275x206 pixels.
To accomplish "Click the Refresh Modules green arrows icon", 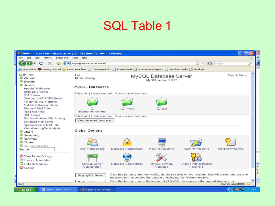I will pos(21,163).
